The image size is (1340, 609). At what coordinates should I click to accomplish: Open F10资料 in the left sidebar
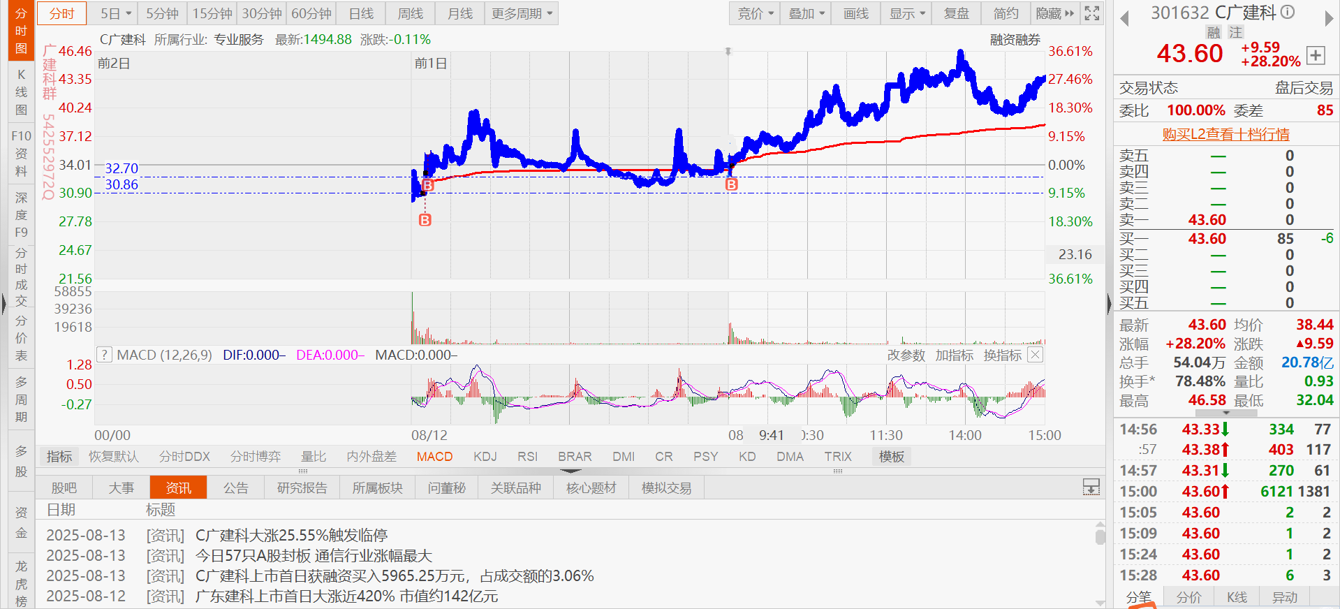[x=21, y=153]
